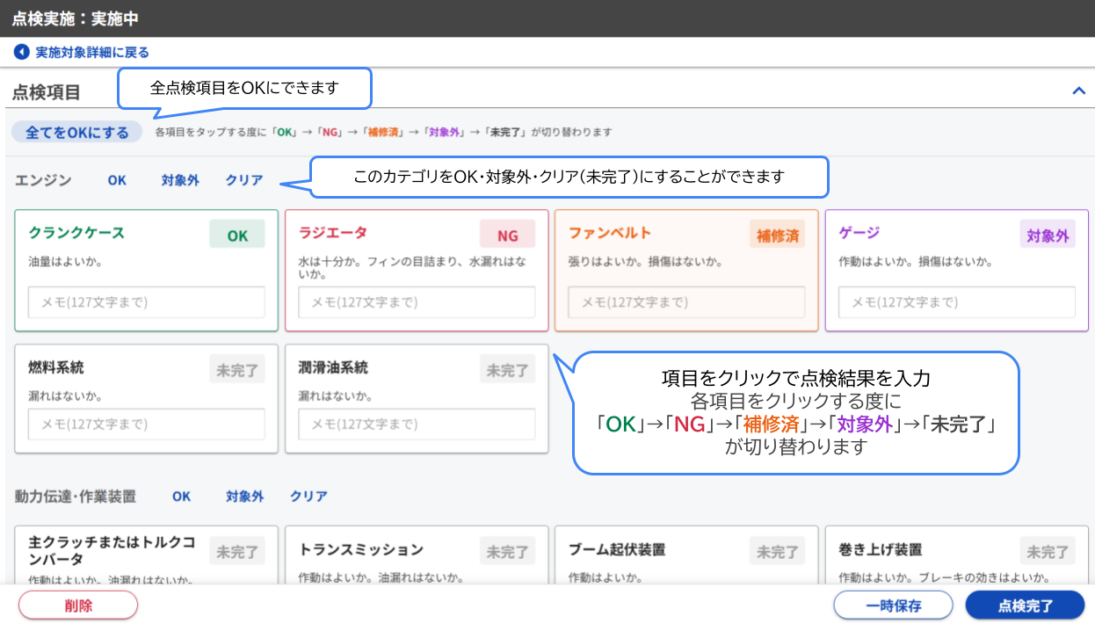Clear the エンジン category results

pyautogui.click(x=244, y=180)
